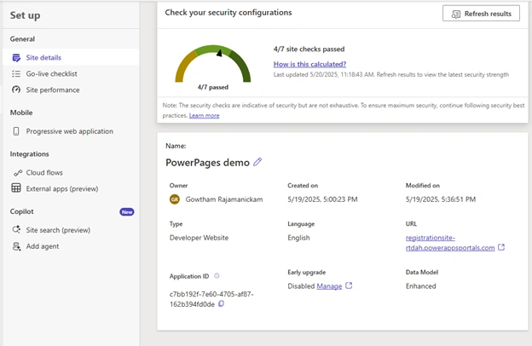This screenshot has width=532, height=346.
Task: Click the Cloud flows icon
Action: coord(18,173)
